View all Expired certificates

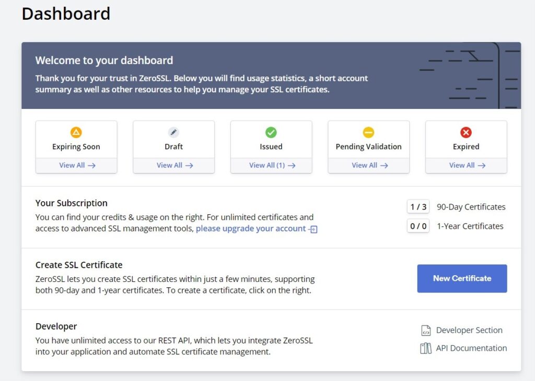467,165
